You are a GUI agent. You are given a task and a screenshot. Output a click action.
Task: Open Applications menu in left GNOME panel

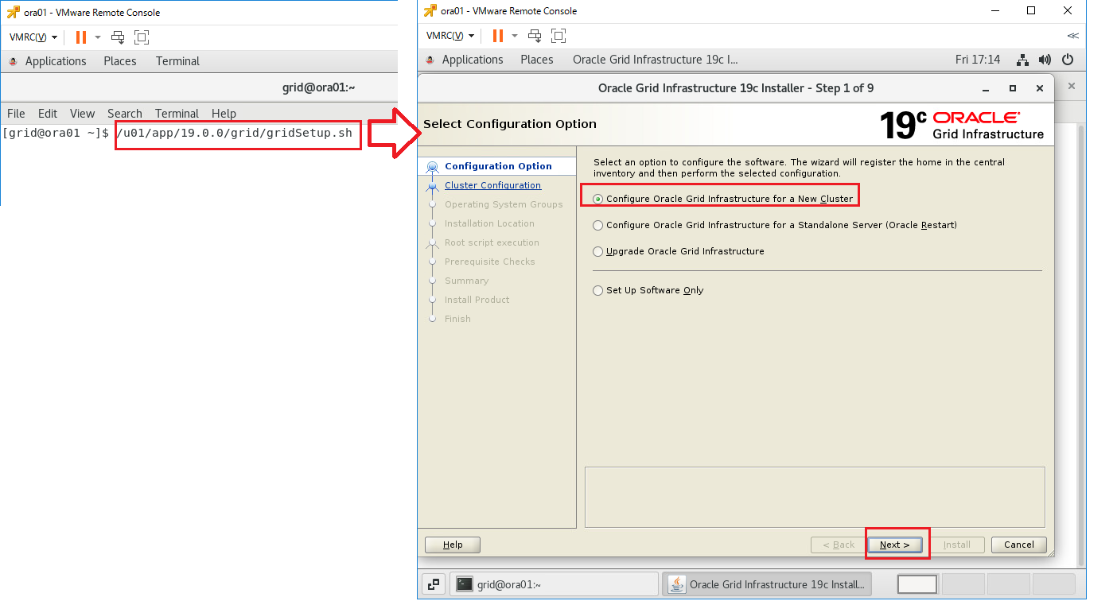(56, 61)
